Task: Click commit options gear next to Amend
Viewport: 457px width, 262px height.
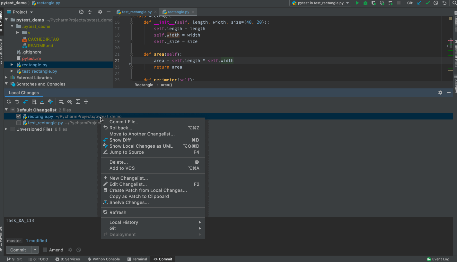Action: 70,250
